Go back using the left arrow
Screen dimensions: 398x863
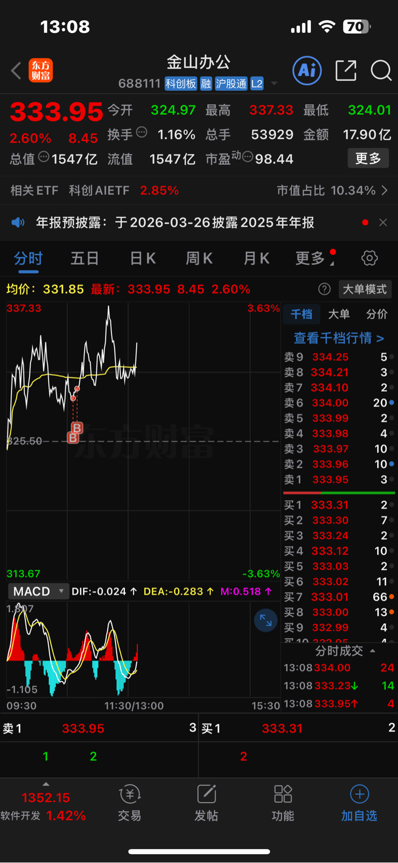(16, 71)
